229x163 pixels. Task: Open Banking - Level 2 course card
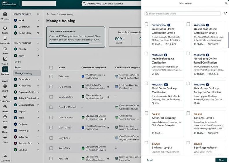[x=167, y=148]
